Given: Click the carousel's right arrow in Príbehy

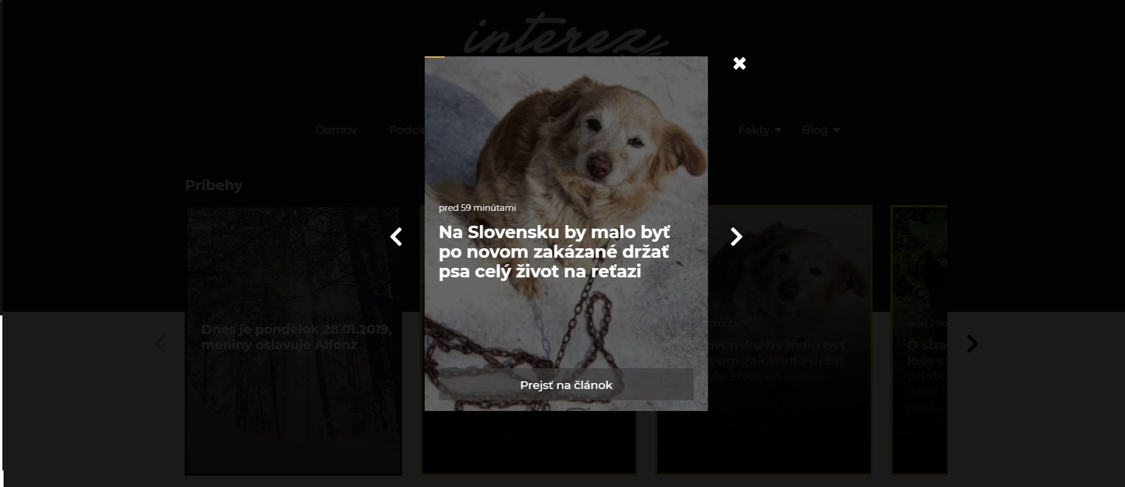Looking at the screenshot, I should coord(972,344).
